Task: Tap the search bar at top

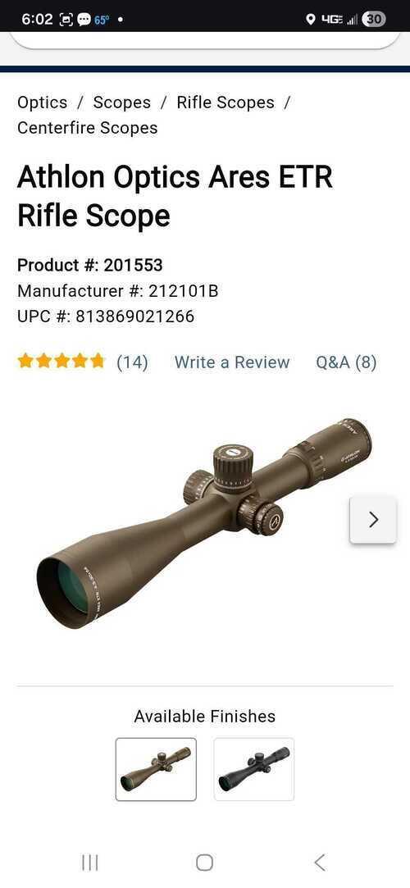Action: click(205, 39)
